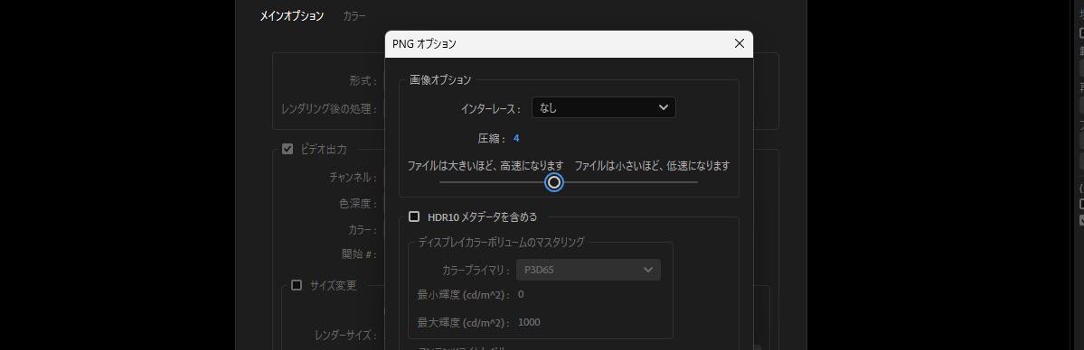The height and width of the screenshot is (350, 1084).
Task: Click the チャンネル label in the background window
Action: [353, 178]
